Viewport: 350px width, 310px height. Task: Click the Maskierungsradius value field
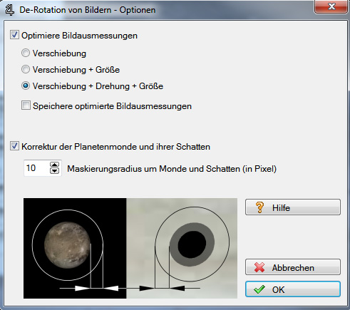[36, 168]
